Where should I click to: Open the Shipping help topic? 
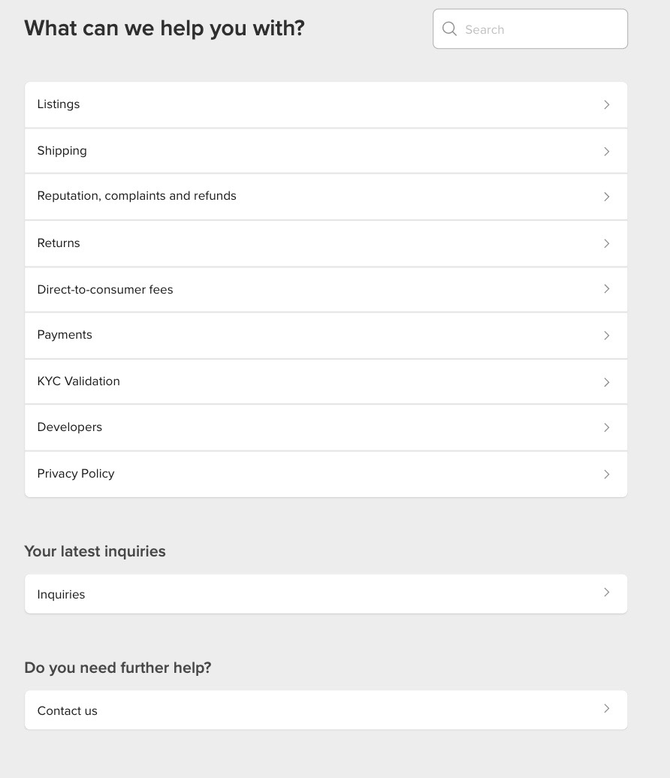coord(326,151)
